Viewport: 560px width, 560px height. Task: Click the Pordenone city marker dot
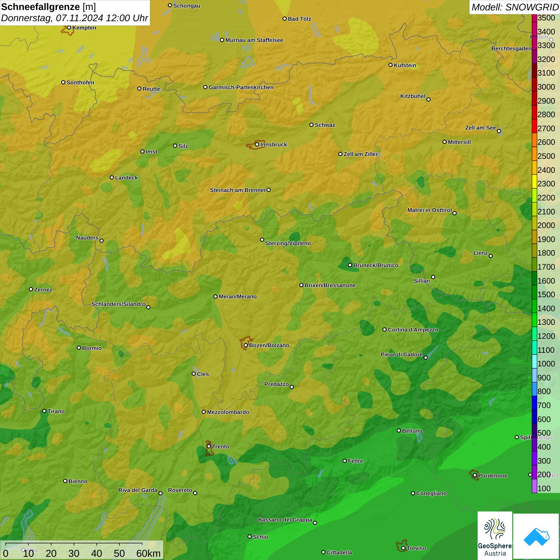coord(475,476)
